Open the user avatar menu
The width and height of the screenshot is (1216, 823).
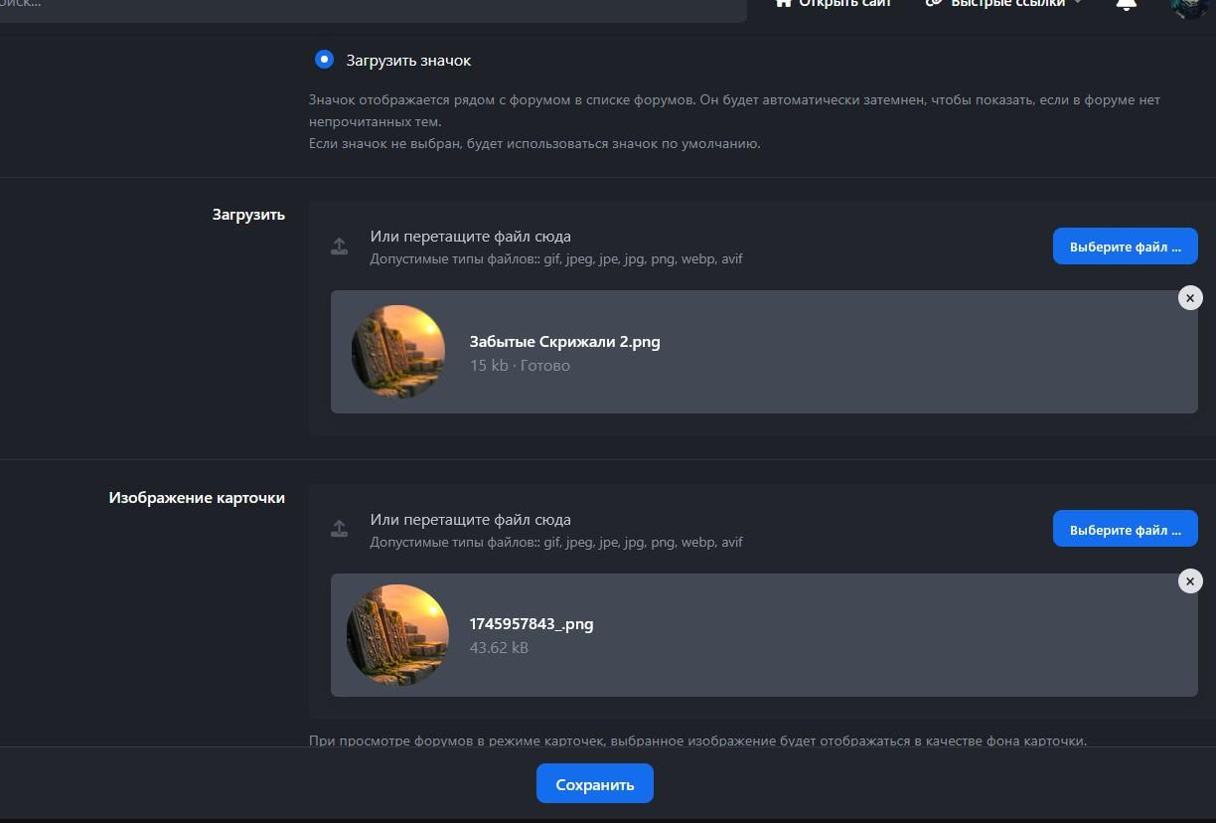pos(1187,7)
